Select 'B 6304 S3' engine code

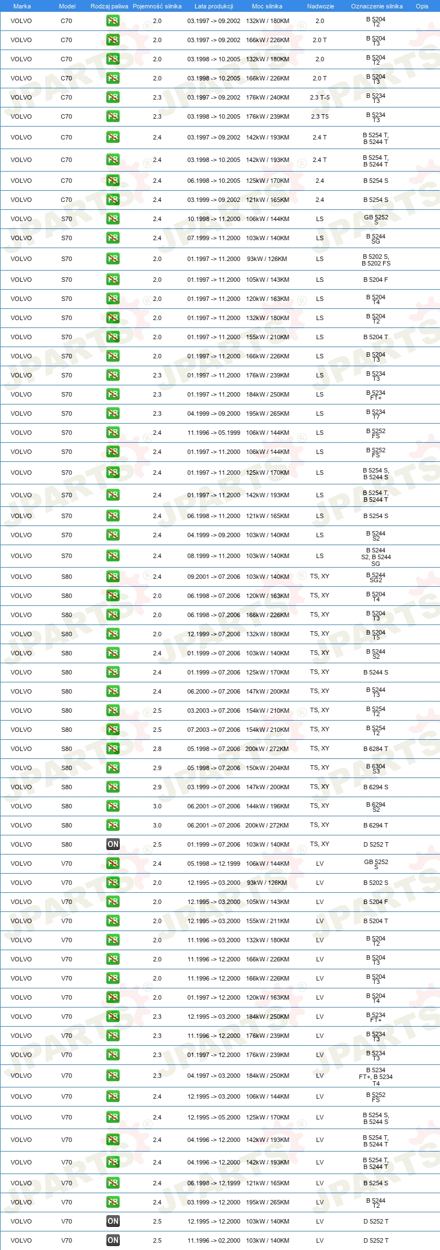click(x=376, y=768)
